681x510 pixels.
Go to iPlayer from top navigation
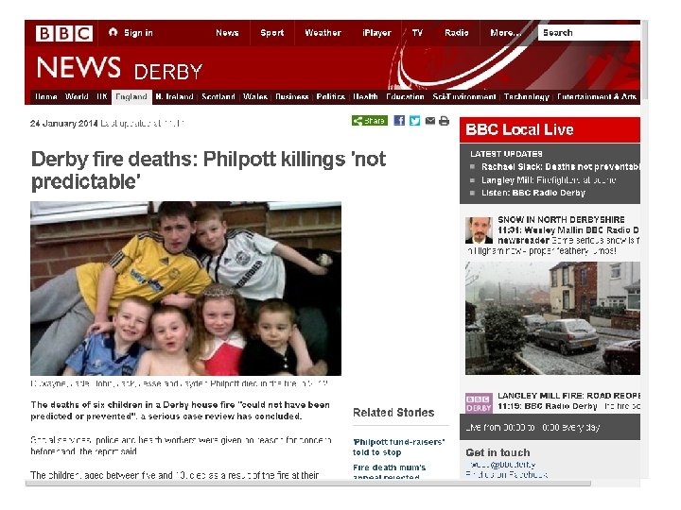[x=376, y=32]
